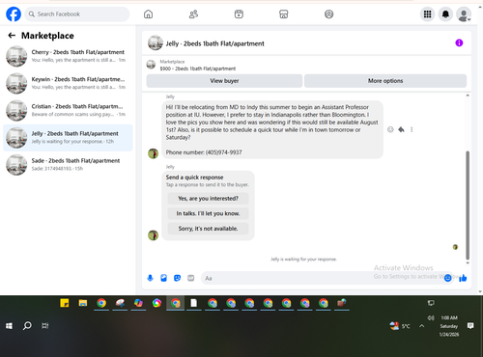The height and width of the screenshot is (357, 483).
Task: Open the $900 Marketplace listing link
Action: click(x=198, y=69)
